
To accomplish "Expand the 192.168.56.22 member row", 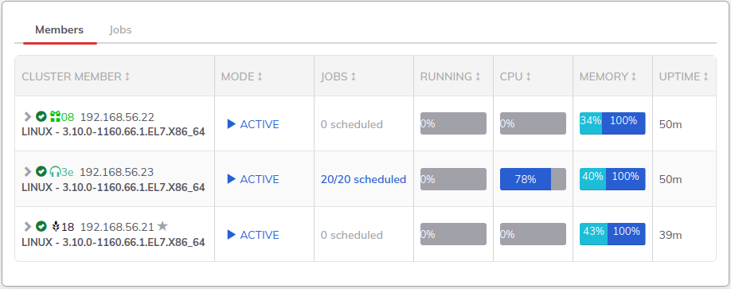I will pyautogui.click(x=28, y=116).
